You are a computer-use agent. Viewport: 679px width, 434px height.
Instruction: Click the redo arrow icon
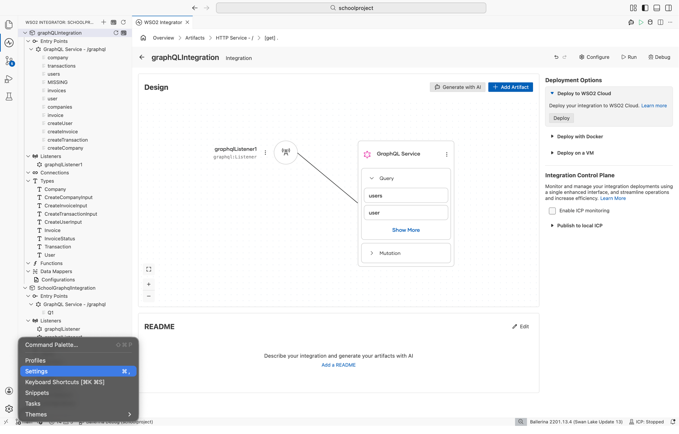[565, 57]
